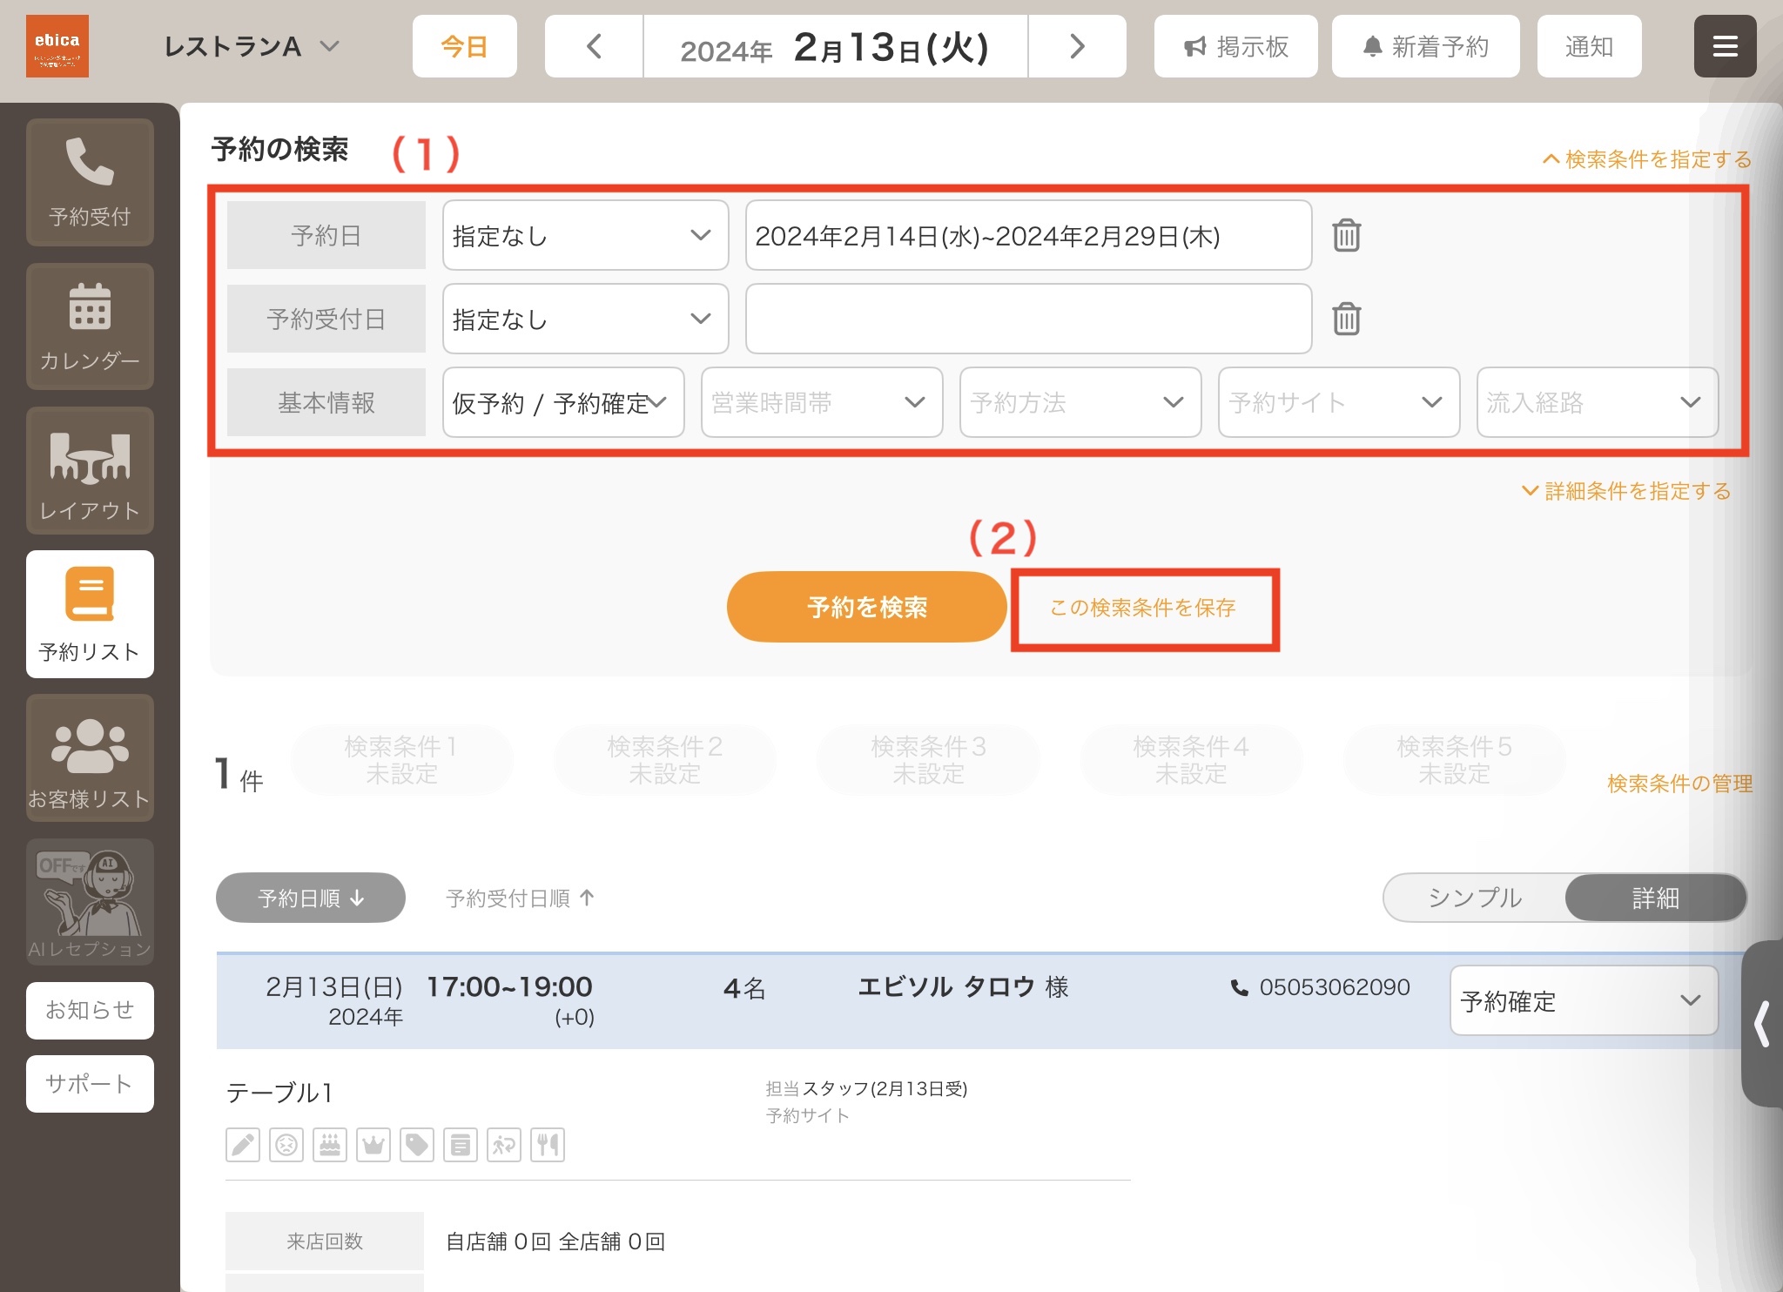Click the ebica logo

point(57,46)
